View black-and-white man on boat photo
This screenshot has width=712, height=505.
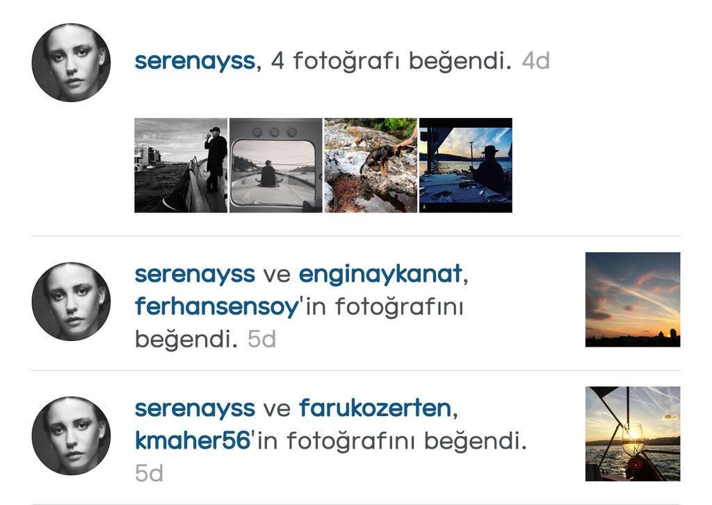tap(181, 165)
